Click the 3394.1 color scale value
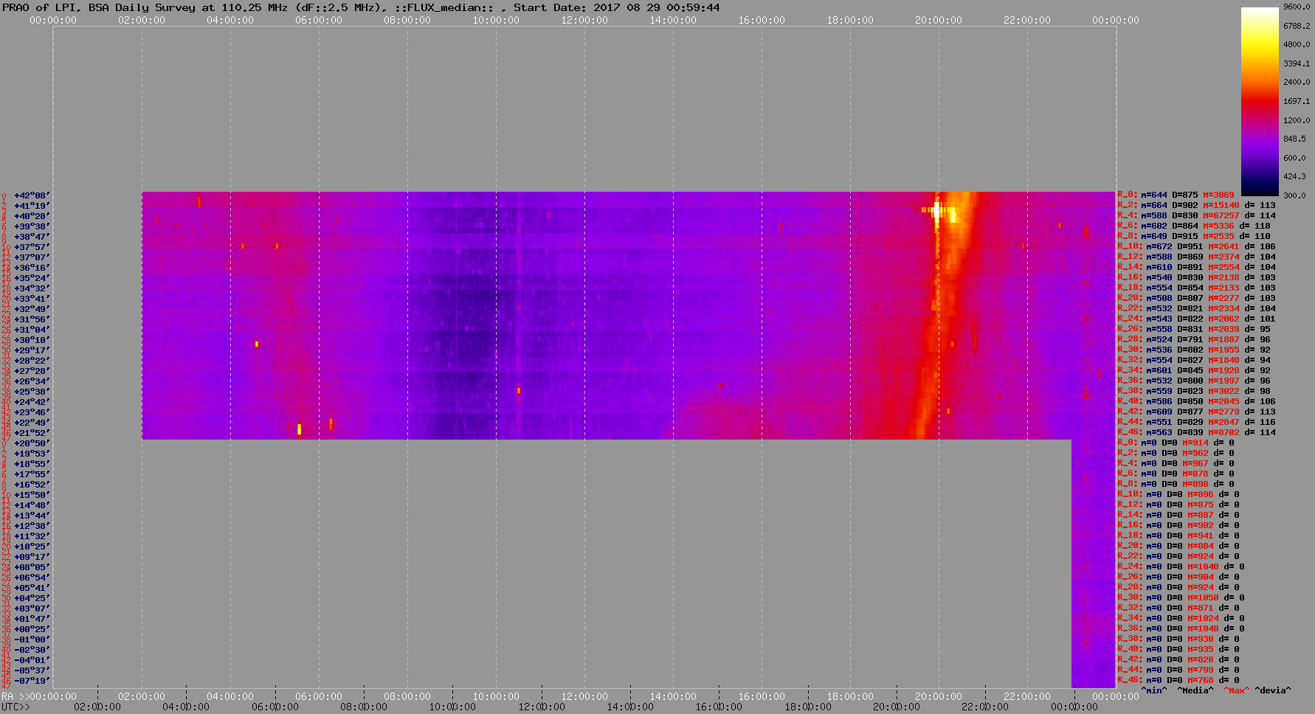The width and height of the screenshot is (1315, 714). 1297,63
